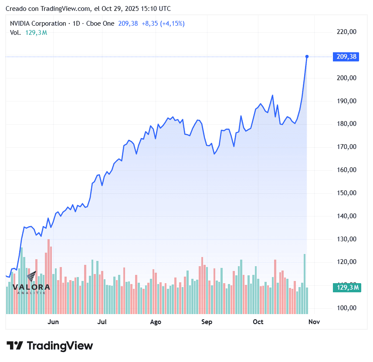Click the 1D interval label
The image size is (373, 362).
[76, 24]
